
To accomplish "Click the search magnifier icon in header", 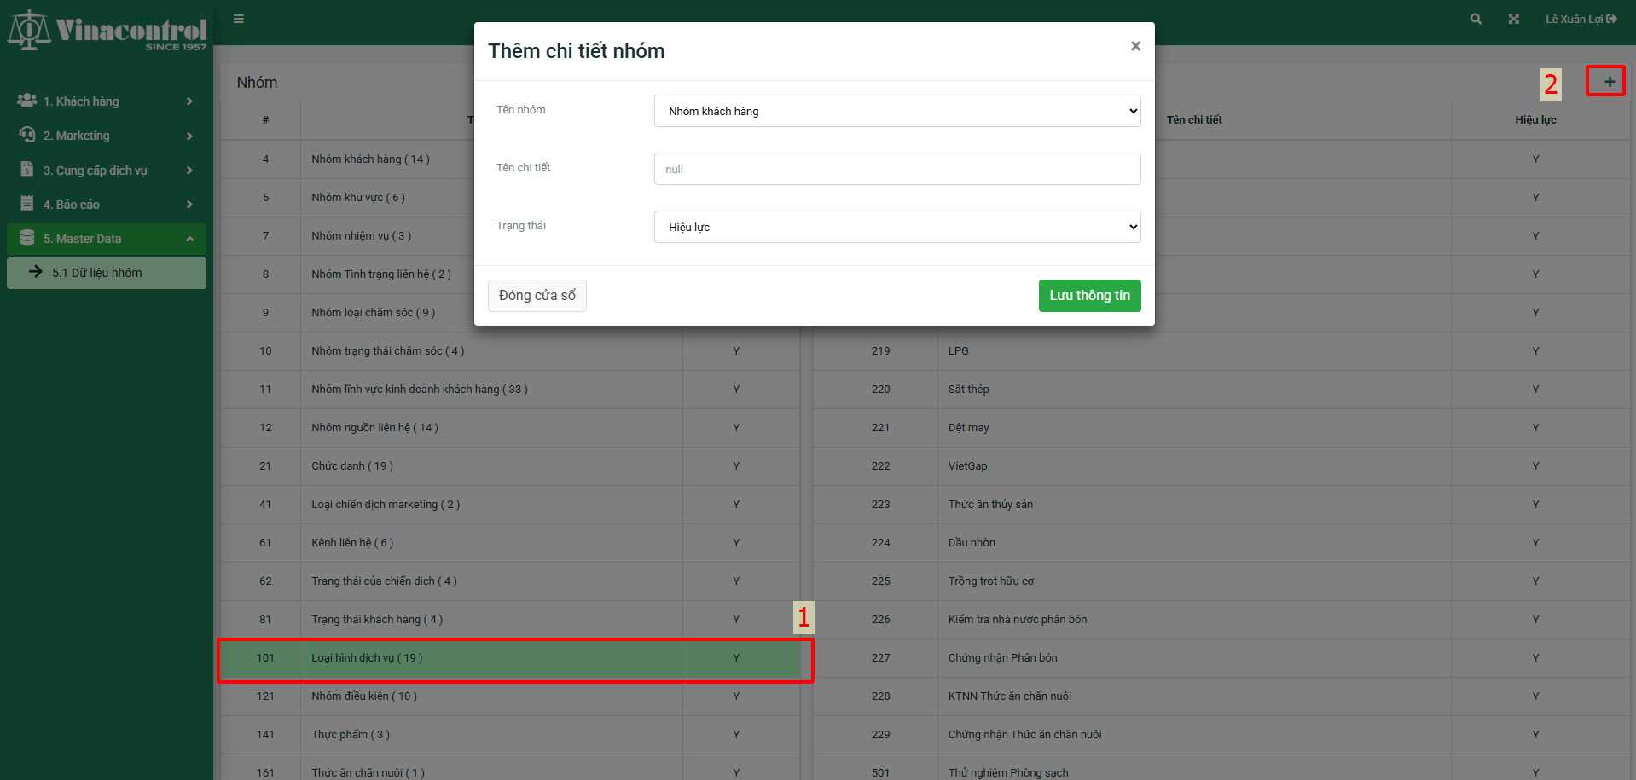I will click(1476, 19).
